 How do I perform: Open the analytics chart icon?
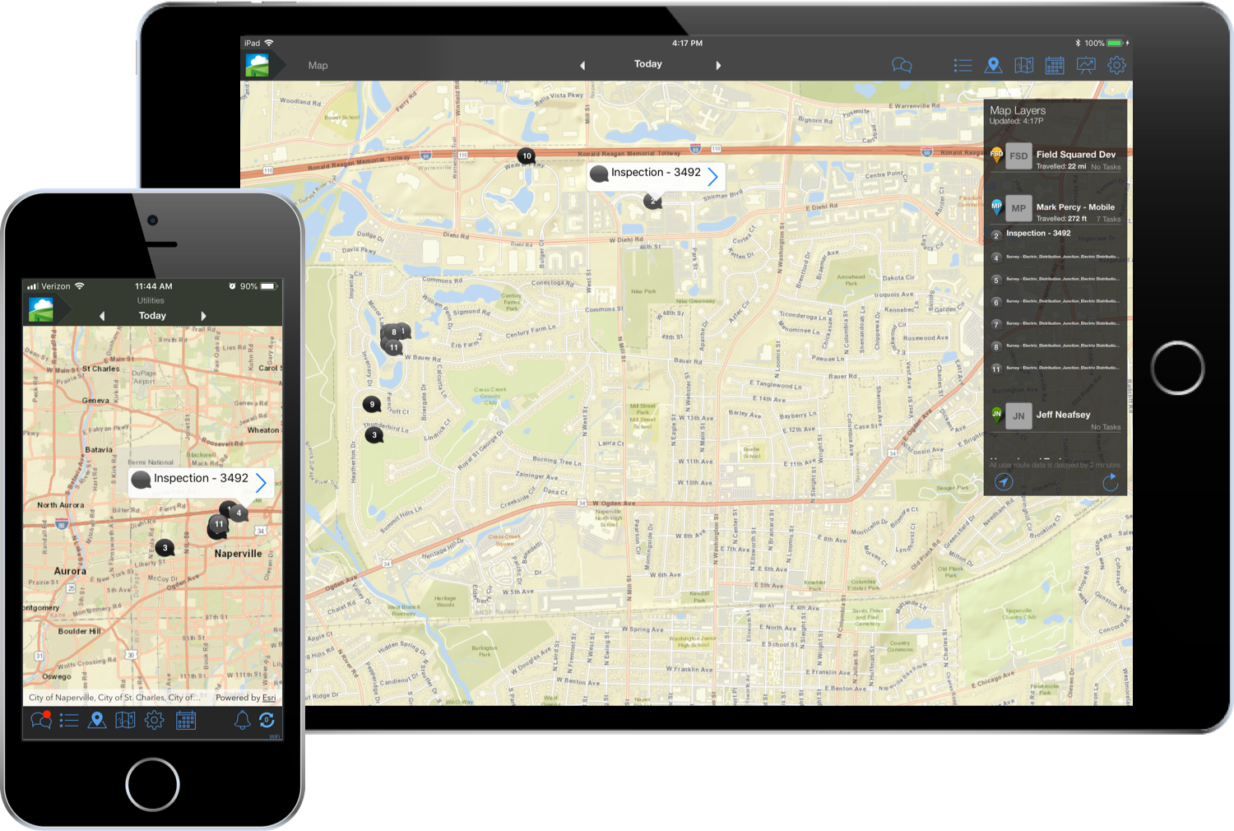[1086, 64]
